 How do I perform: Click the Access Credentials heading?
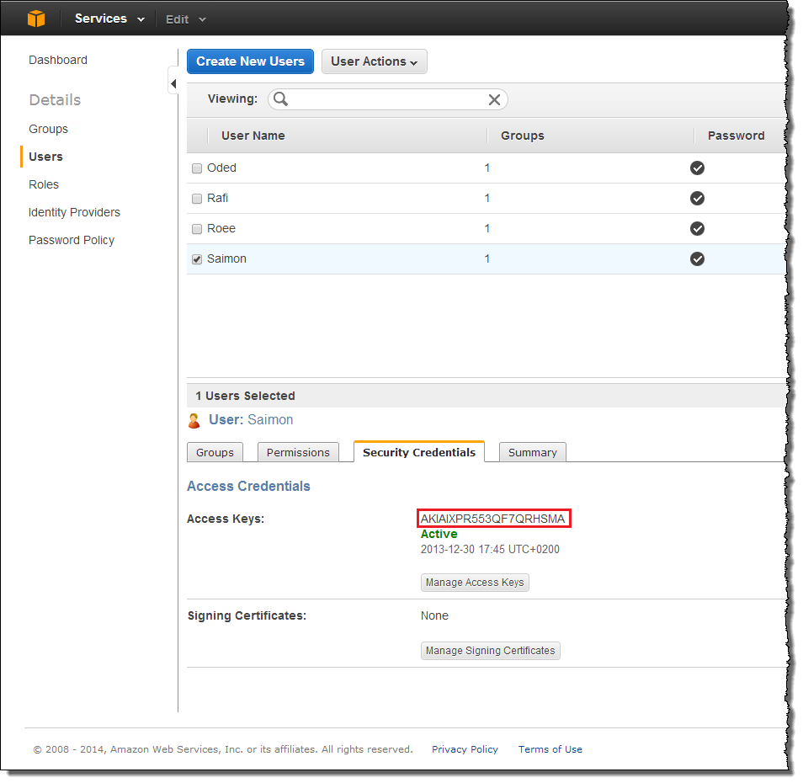point(248,486)
